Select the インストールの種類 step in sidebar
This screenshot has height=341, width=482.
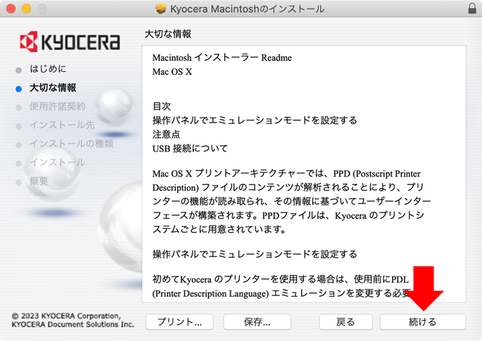point(71,143)
